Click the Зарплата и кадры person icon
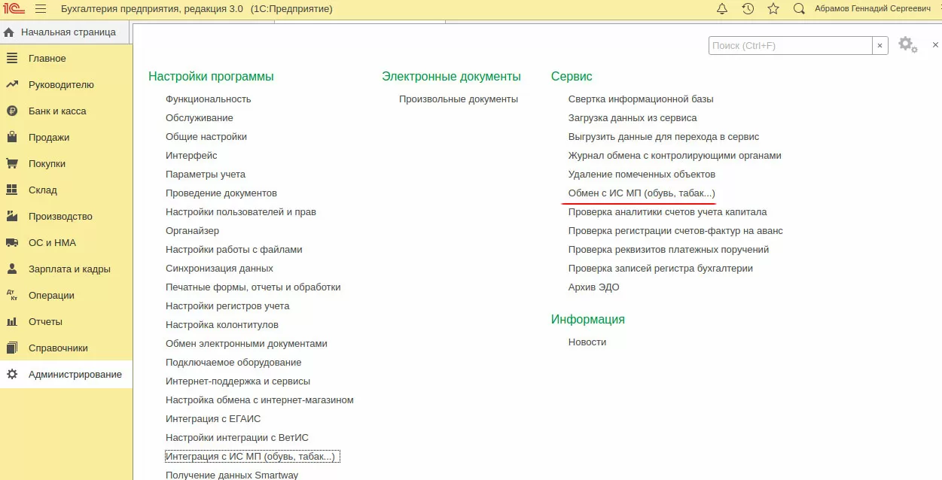 [x=12, y=269]
